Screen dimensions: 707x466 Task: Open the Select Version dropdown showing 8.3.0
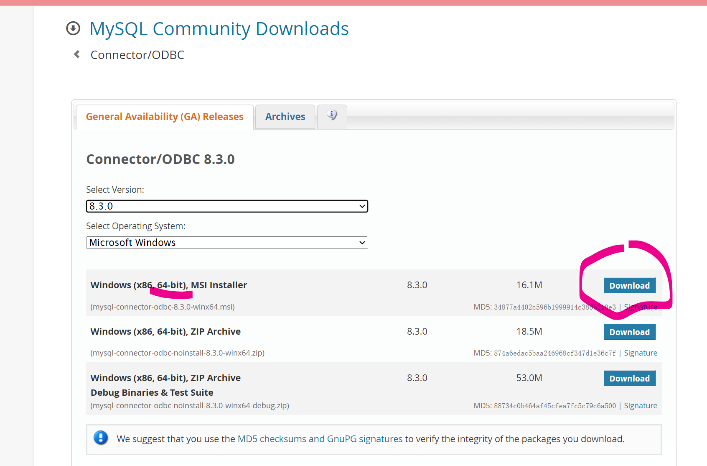coord(227,206)
